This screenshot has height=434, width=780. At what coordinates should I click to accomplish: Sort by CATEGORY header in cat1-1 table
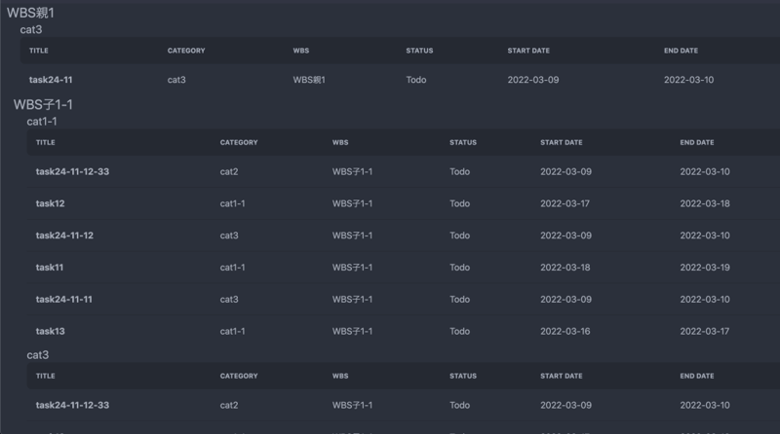[x=239, y=143]
